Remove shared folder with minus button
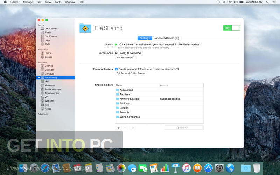 click(x=125, y=128)
